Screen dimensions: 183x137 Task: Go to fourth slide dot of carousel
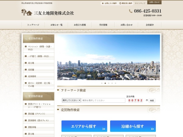pyautogui.click(x=112, y=83)
